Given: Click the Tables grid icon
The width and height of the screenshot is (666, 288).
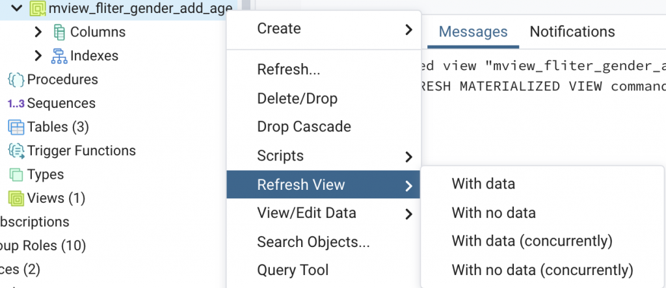Looking at the screenshot, I should click(x=16, y=127).
